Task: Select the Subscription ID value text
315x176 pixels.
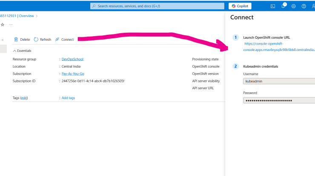Action: click(x=93, y=81)
